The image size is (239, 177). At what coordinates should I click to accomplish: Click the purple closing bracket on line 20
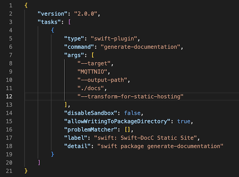(39, 163)
